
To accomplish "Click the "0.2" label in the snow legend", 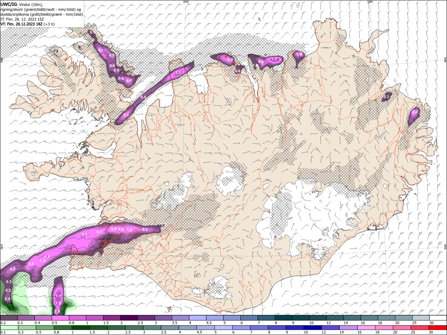I will coord(3,323).
